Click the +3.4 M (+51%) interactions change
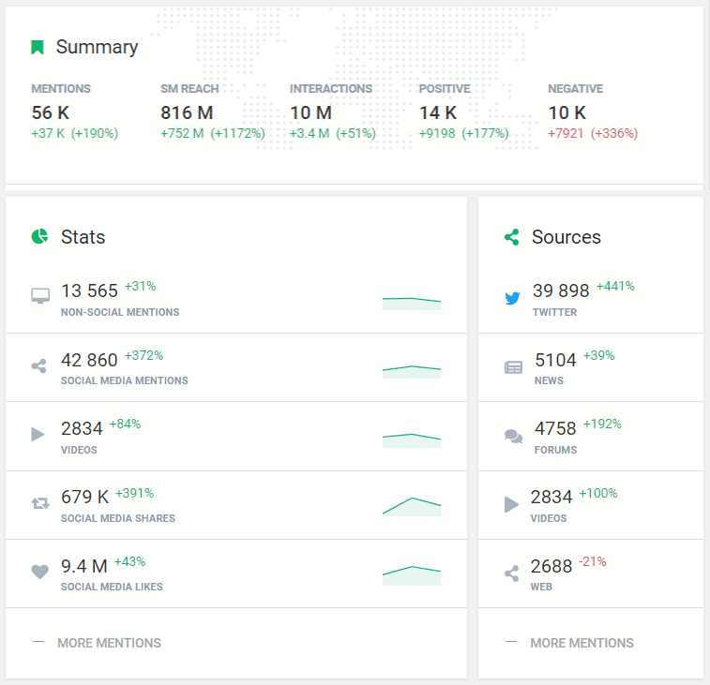The width and height of the screenshot is (710, 685). pyautogui.click(x=333, y=133)
